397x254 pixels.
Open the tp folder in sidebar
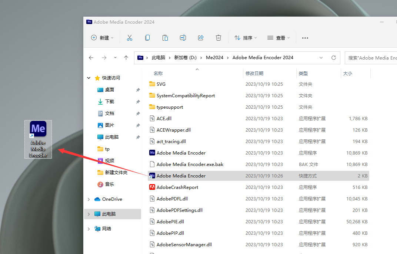tap(107, 149)
